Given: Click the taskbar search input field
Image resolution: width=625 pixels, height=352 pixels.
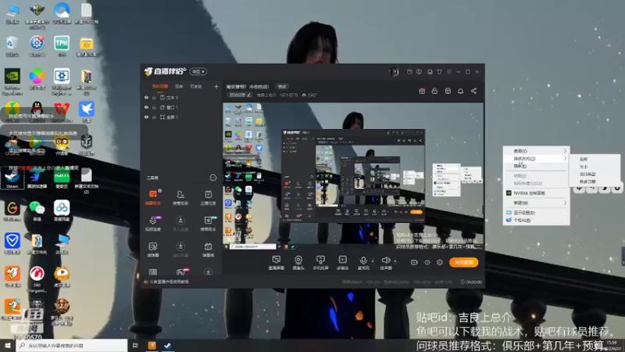Looking at the screenshot, I should (x=72, y=345).
